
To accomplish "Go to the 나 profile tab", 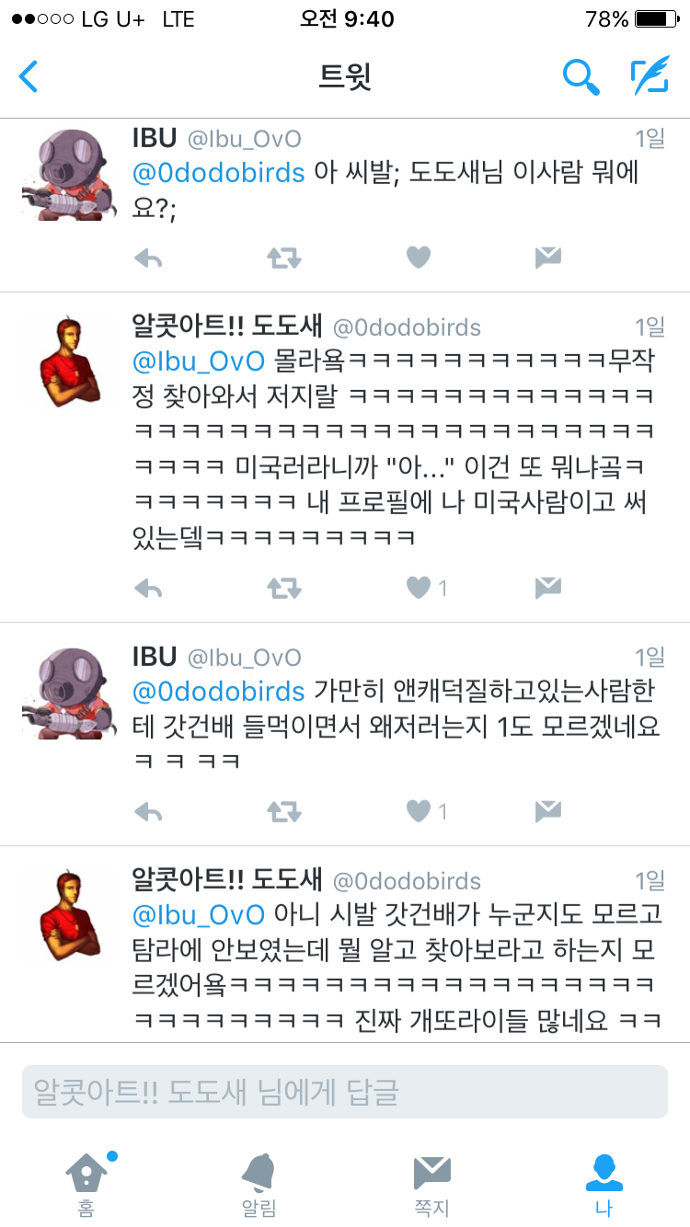I will (x=604, y=1184).
